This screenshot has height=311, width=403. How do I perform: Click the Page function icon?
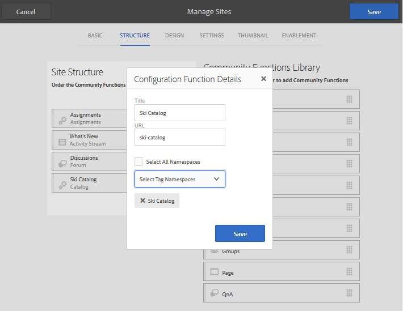pos(215,272)
